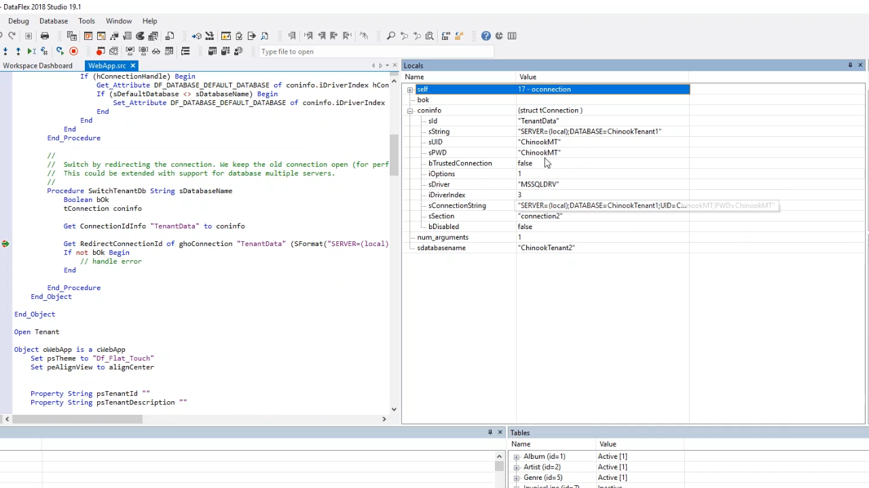Expand the self variable node
The image size is (869, 488).
[410, 89]
